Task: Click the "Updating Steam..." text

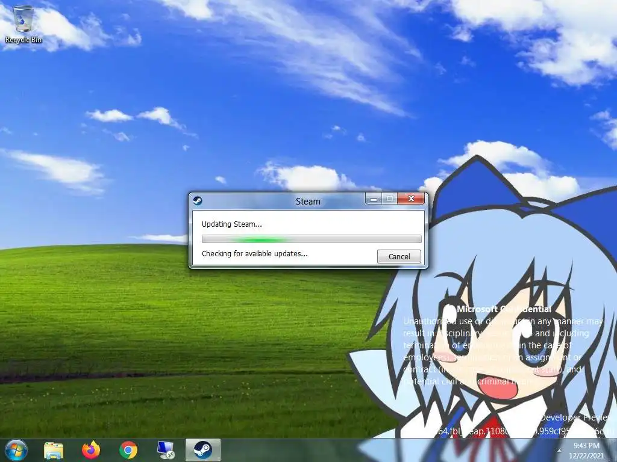Action: tap(232, 224)
